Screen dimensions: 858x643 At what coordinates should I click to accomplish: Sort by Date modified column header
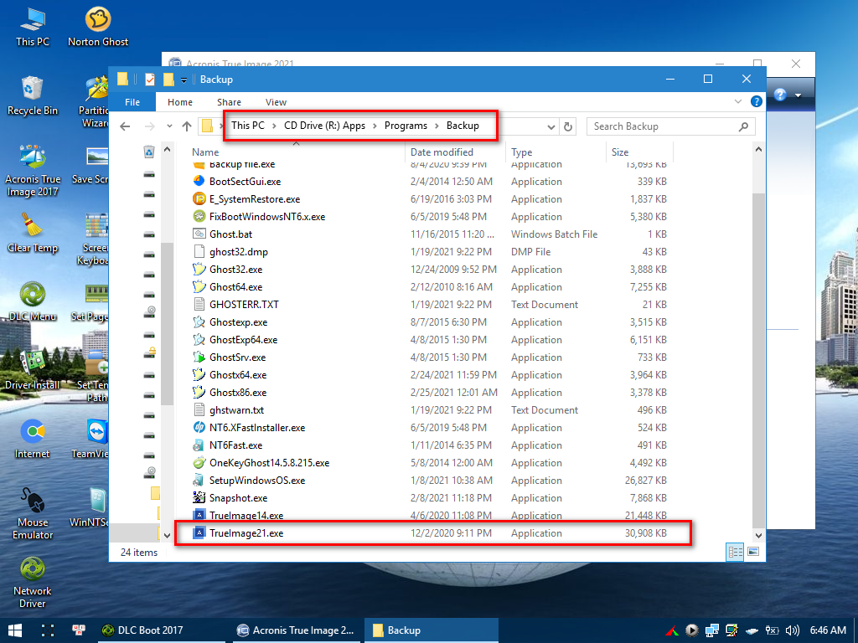[455, 152]
